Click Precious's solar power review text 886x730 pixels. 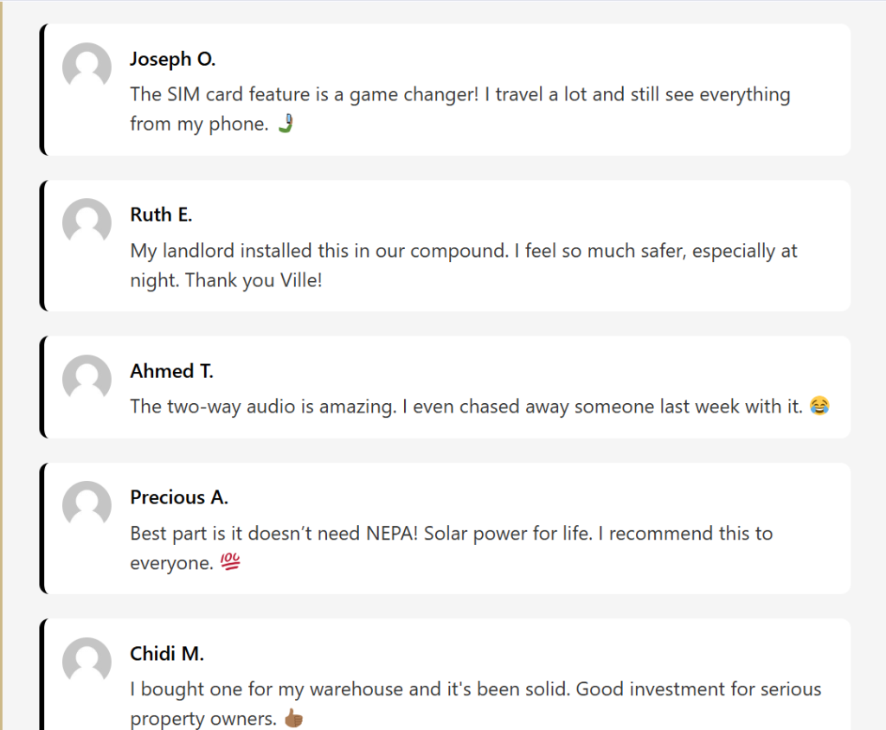tap(451, 533)
